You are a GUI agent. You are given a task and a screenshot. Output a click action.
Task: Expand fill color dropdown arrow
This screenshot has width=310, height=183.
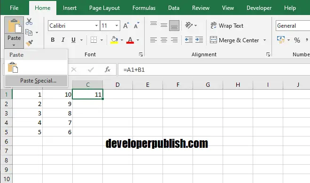tap(122, 40)
